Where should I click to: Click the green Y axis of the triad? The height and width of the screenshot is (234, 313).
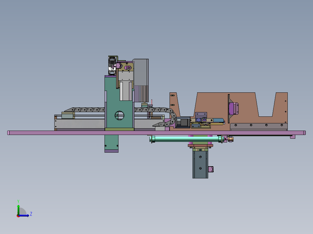click(18, 210)
